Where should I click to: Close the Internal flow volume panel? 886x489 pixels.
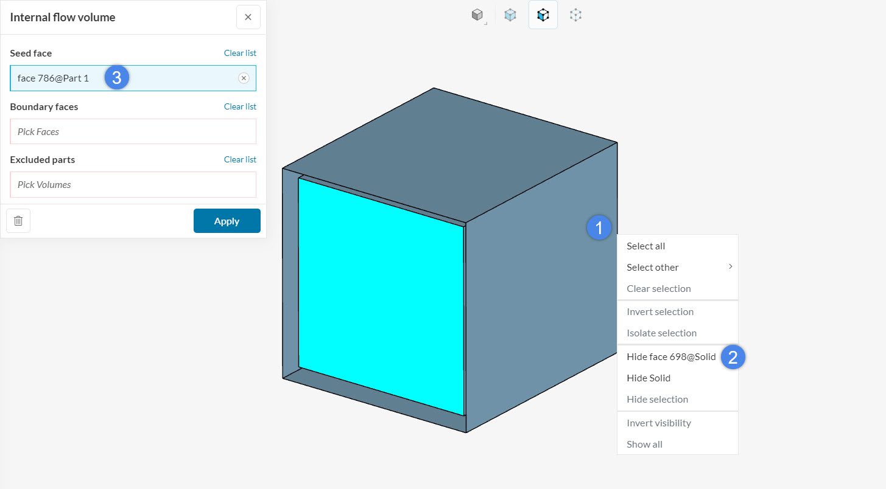tap(248, 17)
